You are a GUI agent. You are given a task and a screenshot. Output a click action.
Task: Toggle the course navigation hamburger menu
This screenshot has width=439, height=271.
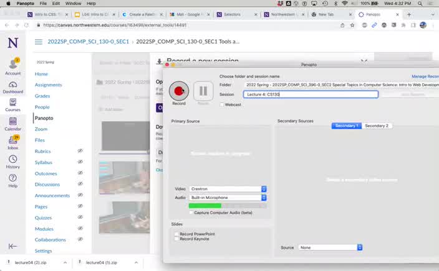point(39,42)
